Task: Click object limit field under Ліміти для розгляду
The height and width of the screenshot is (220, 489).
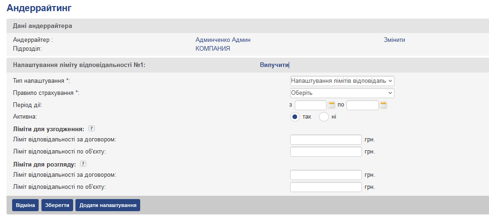Action: [x=326, y=187]
